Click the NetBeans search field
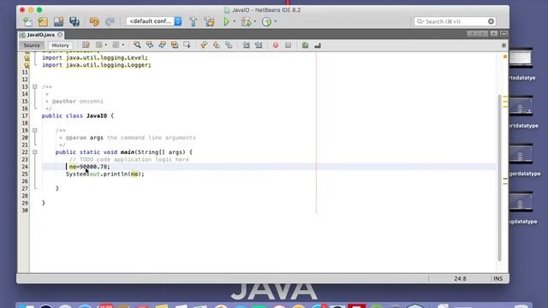The width and height of the screenshot is (548, 308). pos(455,21)
